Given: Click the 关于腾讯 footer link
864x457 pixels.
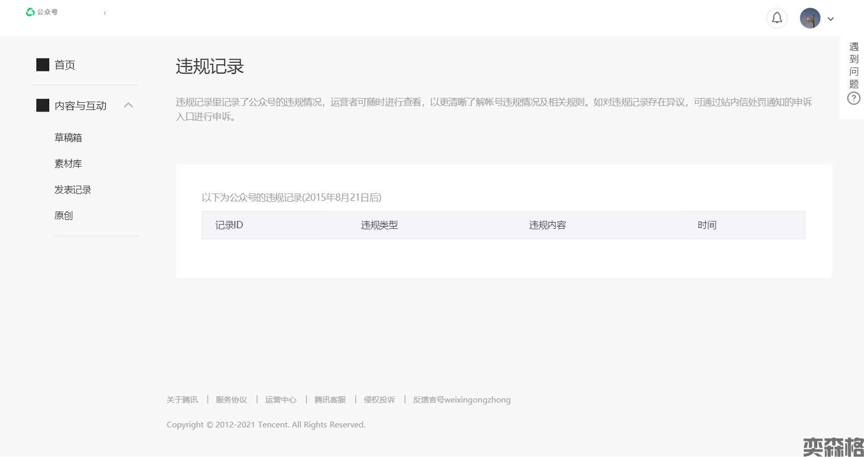Looking at the screenshot, I should pos(182,400).
